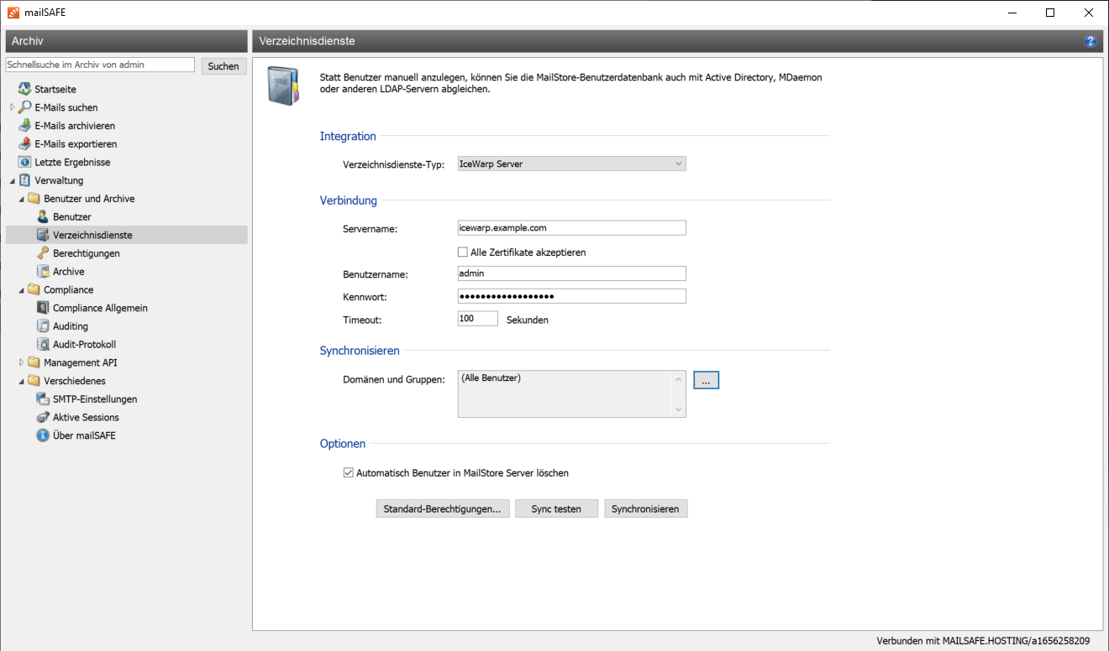Screen dimensions: 1109x651
Task: Click the Berechtigungen key icon
Action: click(x=43, y=253)
